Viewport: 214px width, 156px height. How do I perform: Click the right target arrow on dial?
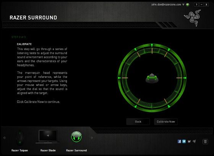[185, 78]
